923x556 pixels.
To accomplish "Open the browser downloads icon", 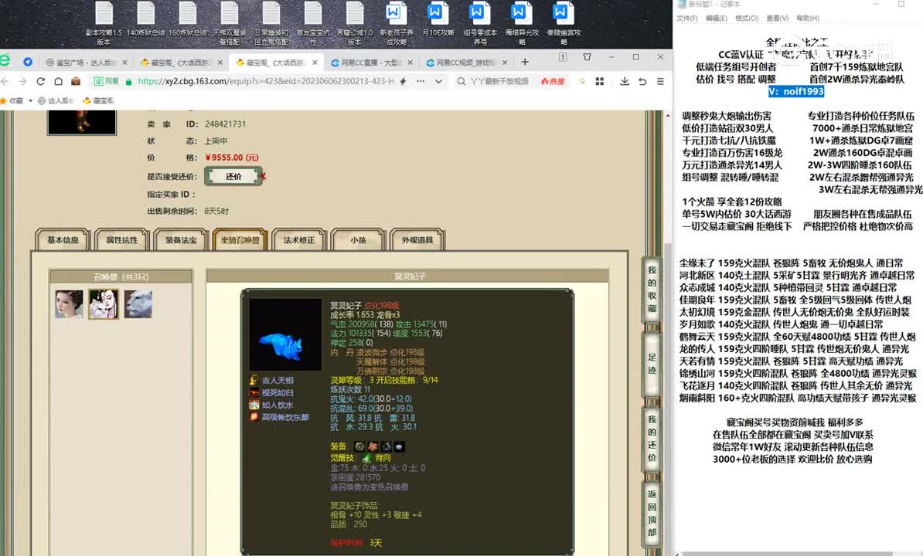I will pyautogui.click(x=625, y=81).
